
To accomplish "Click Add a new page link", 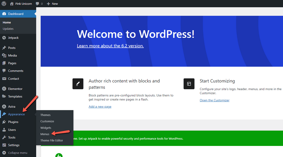I will pos(100,107).
